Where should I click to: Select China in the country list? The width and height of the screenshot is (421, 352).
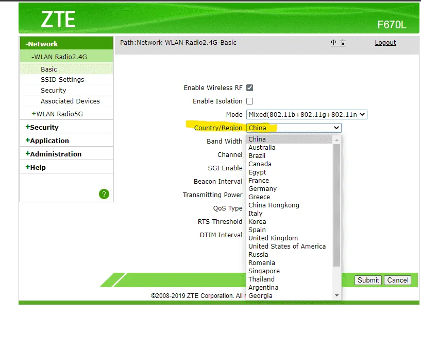[290, 139]
